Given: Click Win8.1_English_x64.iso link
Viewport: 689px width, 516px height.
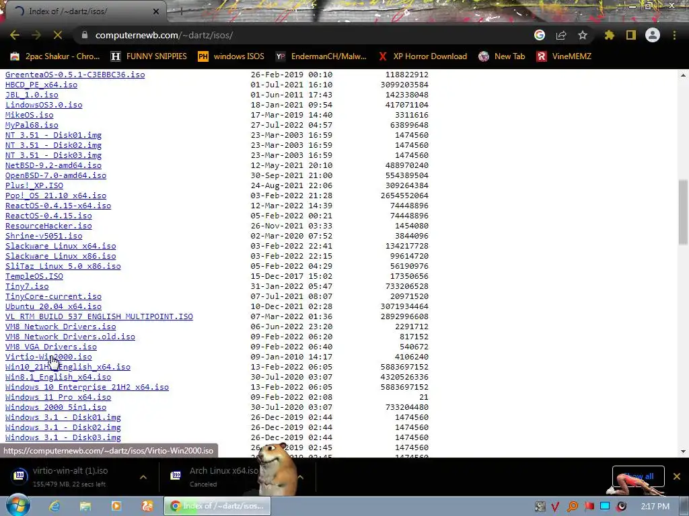Looking at the screenshot, I should 58,378.
